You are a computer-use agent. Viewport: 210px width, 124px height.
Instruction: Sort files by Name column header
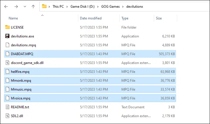(x=13, y=18)
